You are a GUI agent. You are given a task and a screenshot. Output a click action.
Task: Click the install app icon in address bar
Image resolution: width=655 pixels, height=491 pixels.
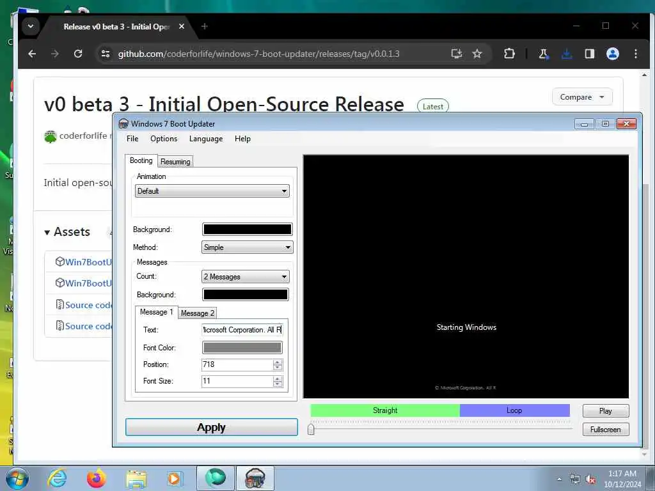(457, 54)
